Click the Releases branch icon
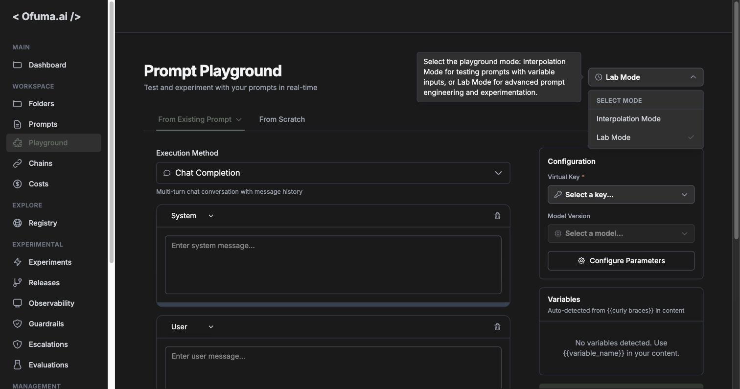This screenshot has height=389, width=740. click(x=18, y=283)
